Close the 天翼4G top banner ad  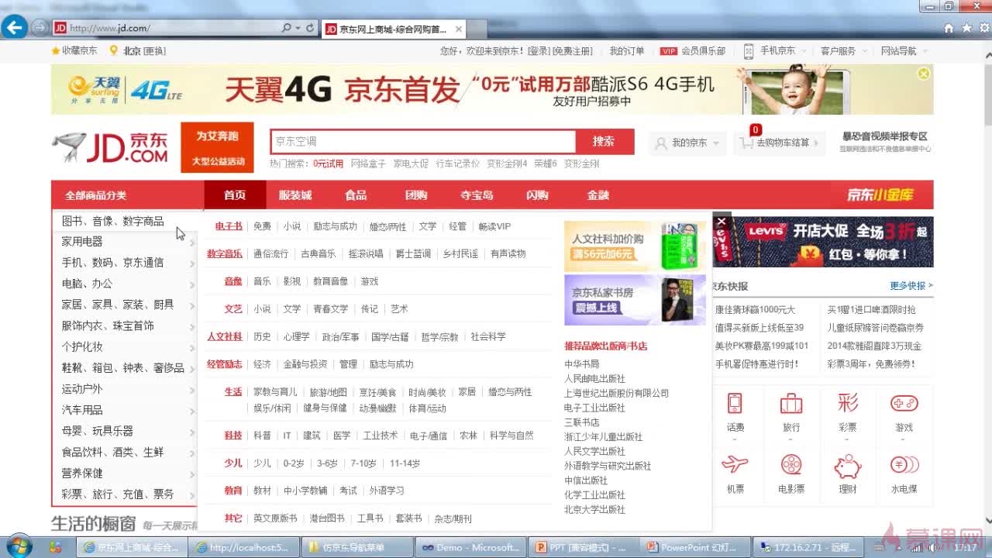pyautogui.click(x=923, y=74)
